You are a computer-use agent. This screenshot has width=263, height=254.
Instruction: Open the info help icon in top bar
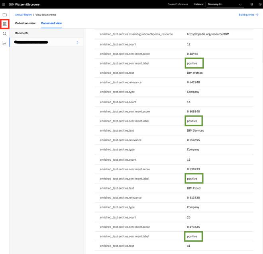point(260,4)
